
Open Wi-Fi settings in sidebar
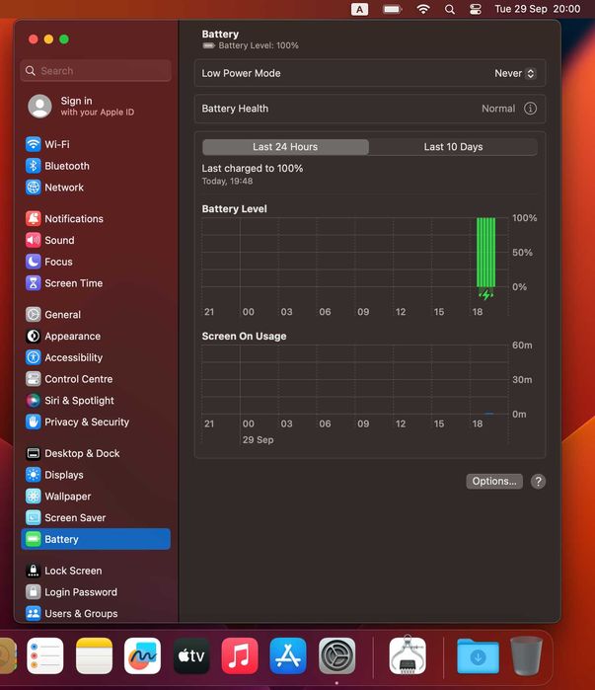pos(96,144)
